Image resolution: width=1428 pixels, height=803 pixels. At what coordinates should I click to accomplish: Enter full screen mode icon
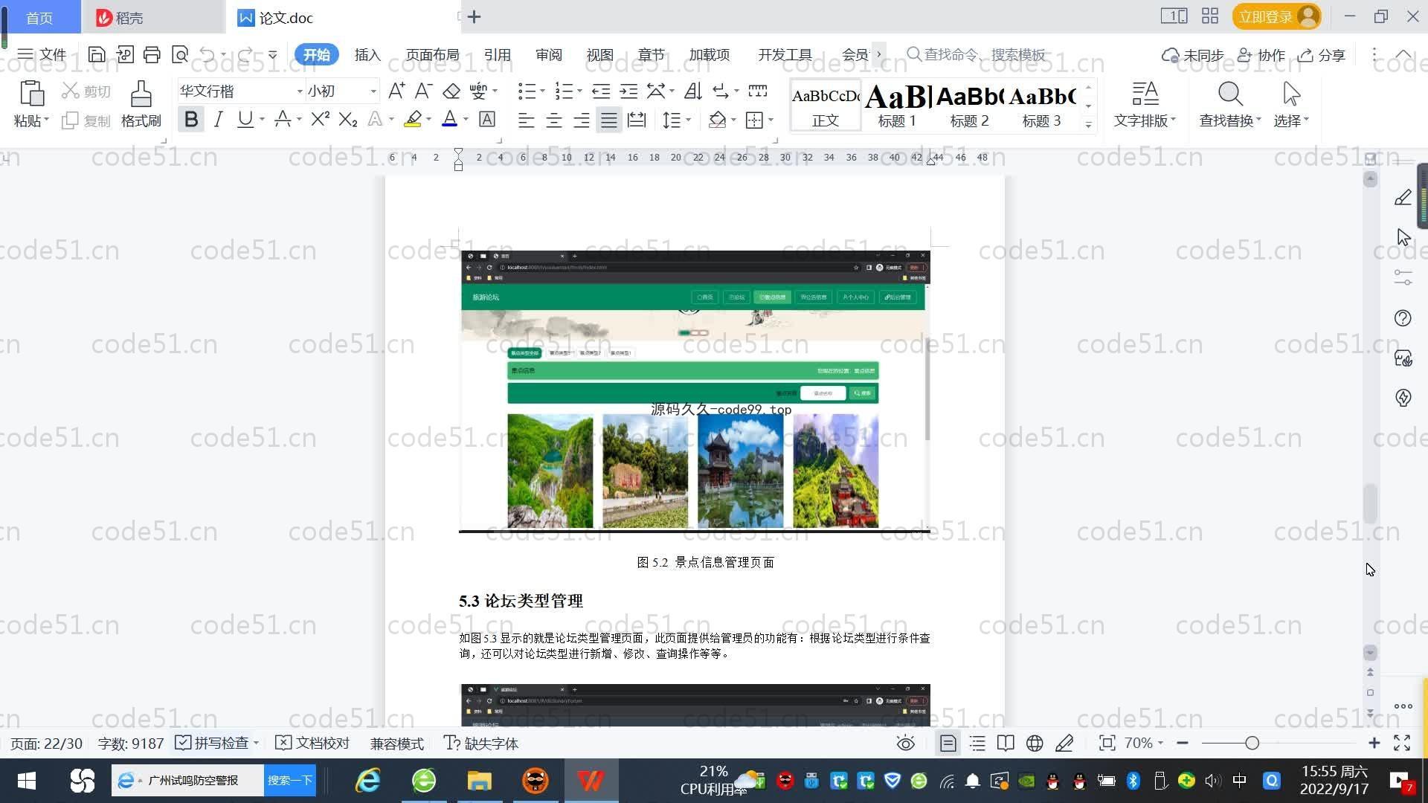[1402, 743]
